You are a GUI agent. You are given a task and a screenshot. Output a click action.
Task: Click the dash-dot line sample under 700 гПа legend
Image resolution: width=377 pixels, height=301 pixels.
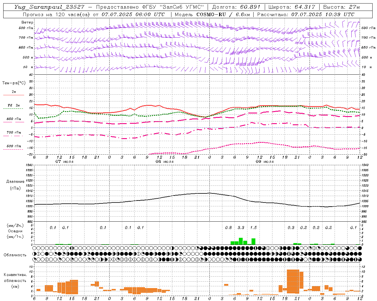(x=13, y=136)
